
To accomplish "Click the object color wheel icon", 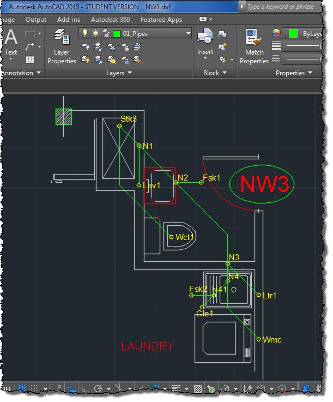I will 276,33.
